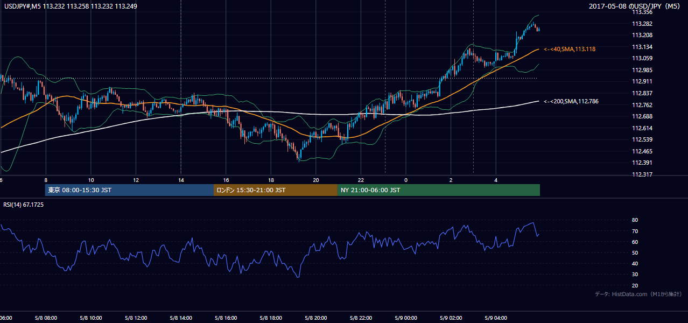This screenshot has width=688, height=323.
Task: Click hour tick 18 on chart axis
Action: 271,180
